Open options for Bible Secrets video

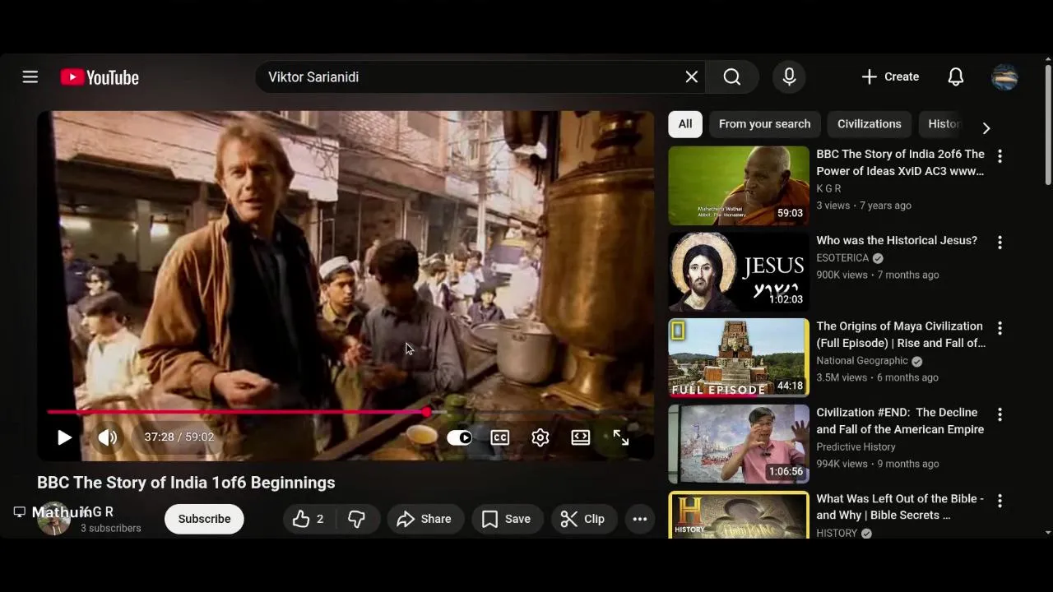pos(1000,501)
